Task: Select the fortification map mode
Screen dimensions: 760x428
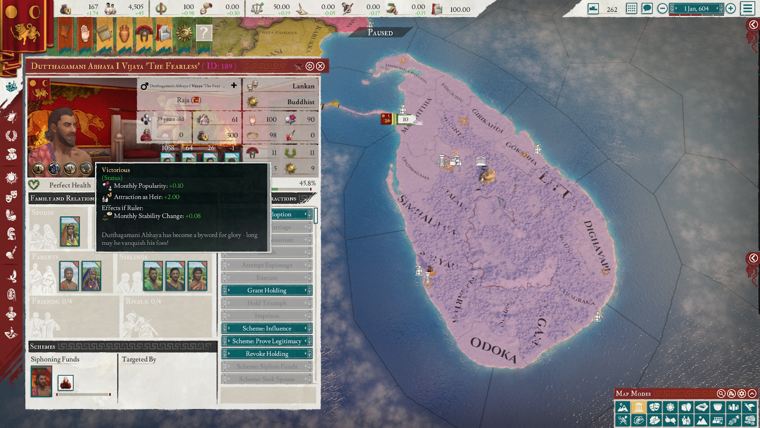Action: pos(702,407)
